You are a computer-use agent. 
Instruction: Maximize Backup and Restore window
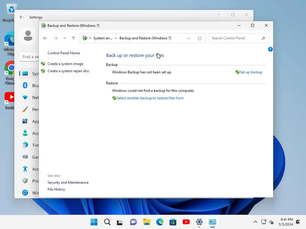252,26
